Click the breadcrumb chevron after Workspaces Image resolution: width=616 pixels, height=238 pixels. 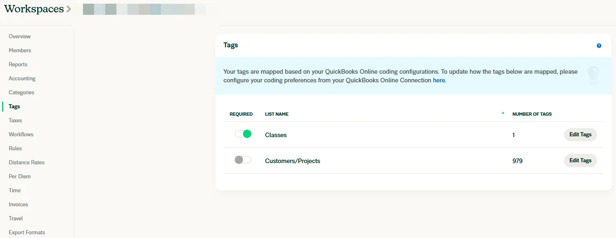[x=69, y=9]
